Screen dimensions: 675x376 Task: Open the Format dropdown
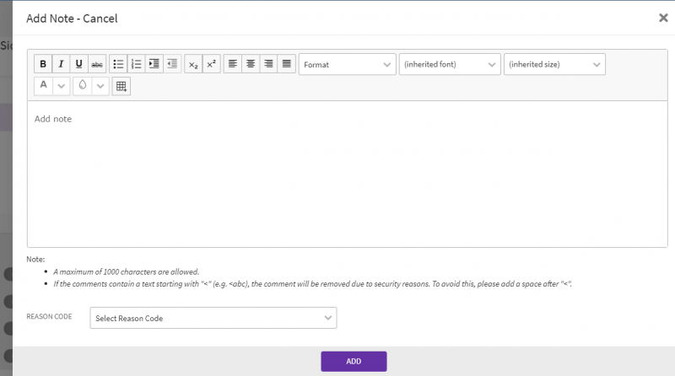point(347,64)
